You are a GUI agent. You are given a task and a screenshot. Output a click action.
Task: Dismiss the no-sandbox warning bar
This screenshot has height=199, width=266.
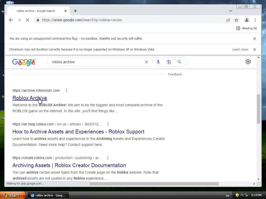click(x=255, y=39)
